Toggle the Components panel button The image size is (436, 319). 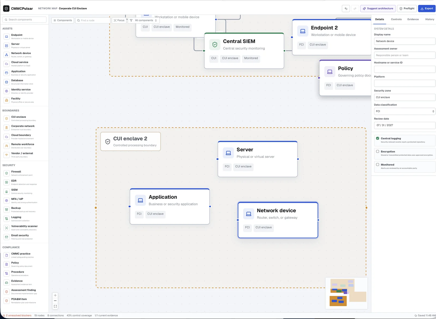point(63,20)
